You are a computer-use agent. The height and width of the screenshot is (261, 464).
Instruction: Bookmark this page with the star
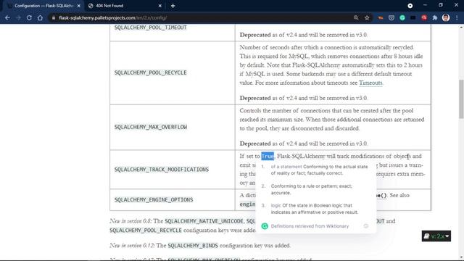(367, 17)
